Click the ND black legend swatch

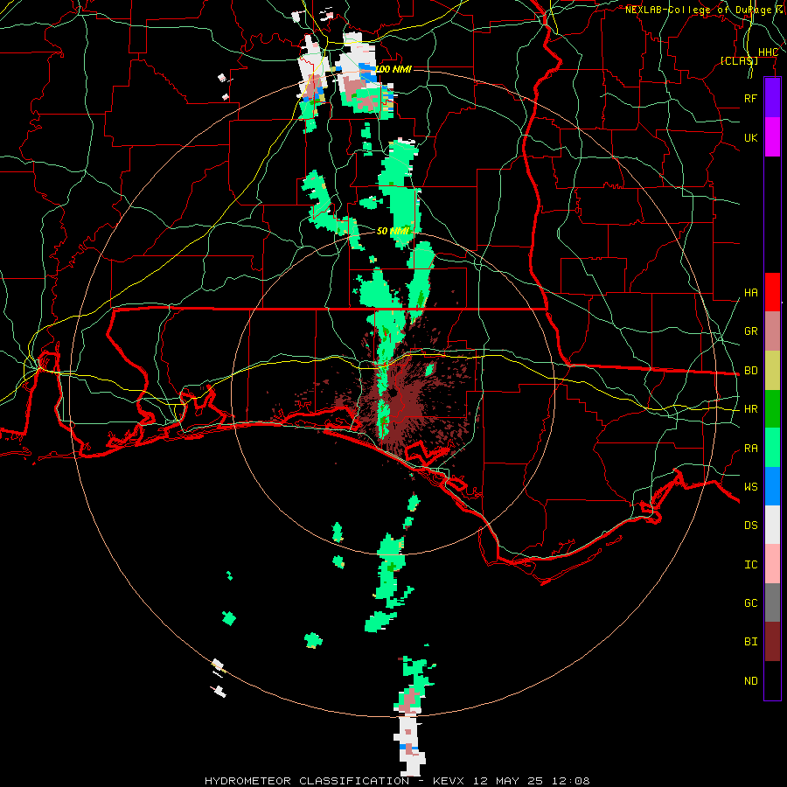point(772,680)
